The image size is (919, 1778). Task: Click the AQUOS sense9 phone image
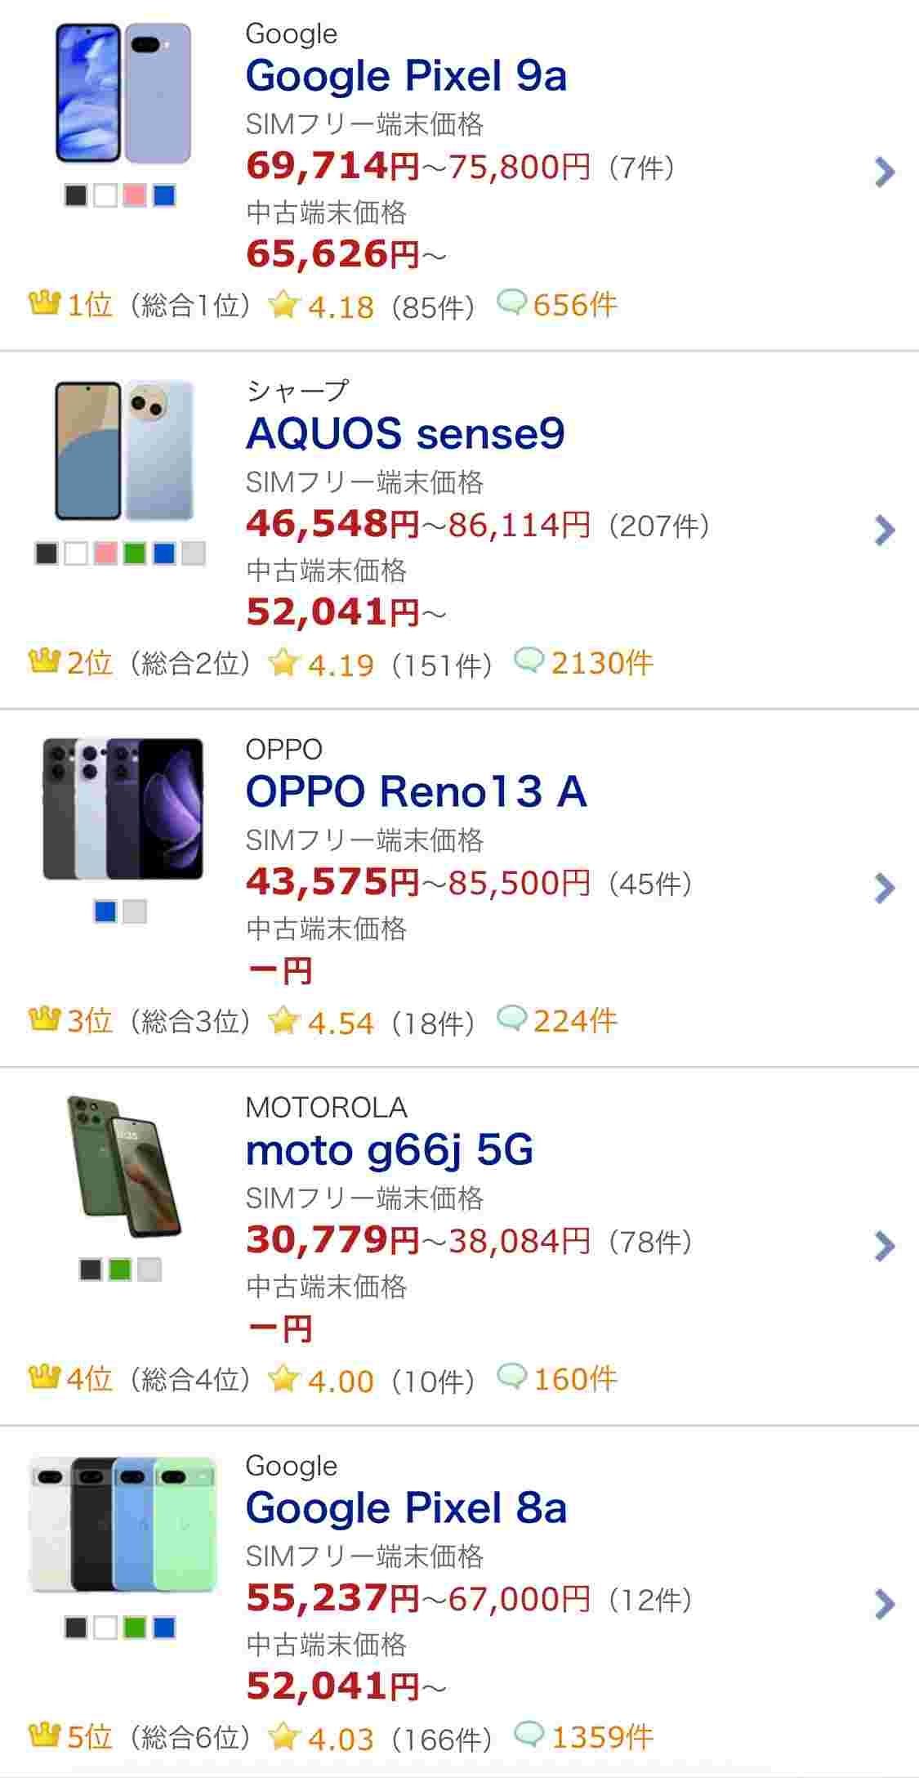tap(123, 450)
